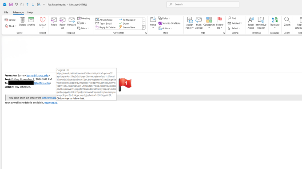The width and height of the screenshot is (302, 169).
Task: Read the message aloud
Action: 251,23
